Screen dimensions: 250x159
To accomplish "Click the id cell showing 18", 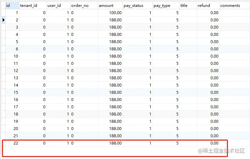I will 12,114.
